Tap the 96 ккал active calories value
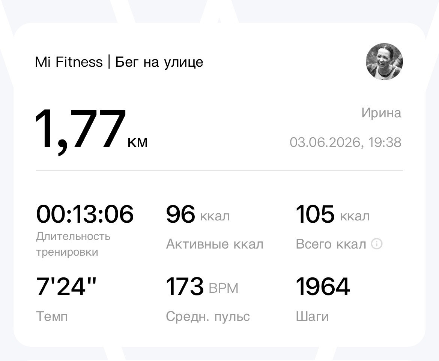The width and height of the screenshot is (439, 361). click(x=198, y=214)
